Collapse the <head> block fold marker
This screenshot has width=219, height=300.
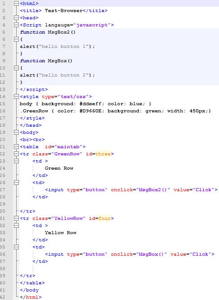coord(17,18)
